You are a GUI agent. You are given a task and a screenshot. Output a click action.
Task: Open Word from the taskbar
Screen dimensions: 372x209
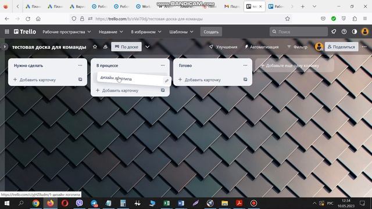[x=181, y=203]
